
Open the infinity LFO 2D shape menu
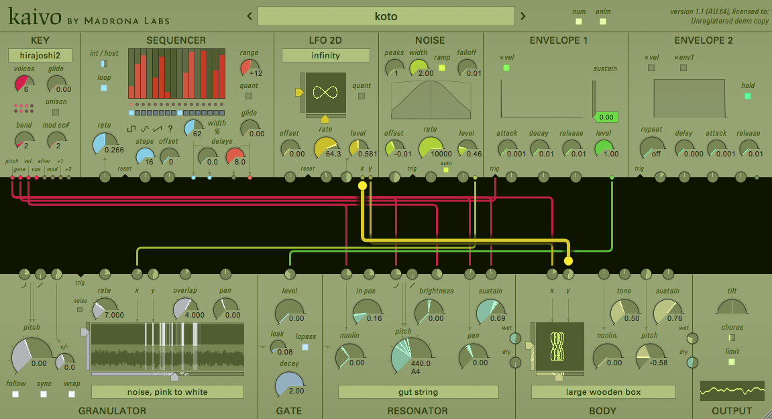(325, 56)
